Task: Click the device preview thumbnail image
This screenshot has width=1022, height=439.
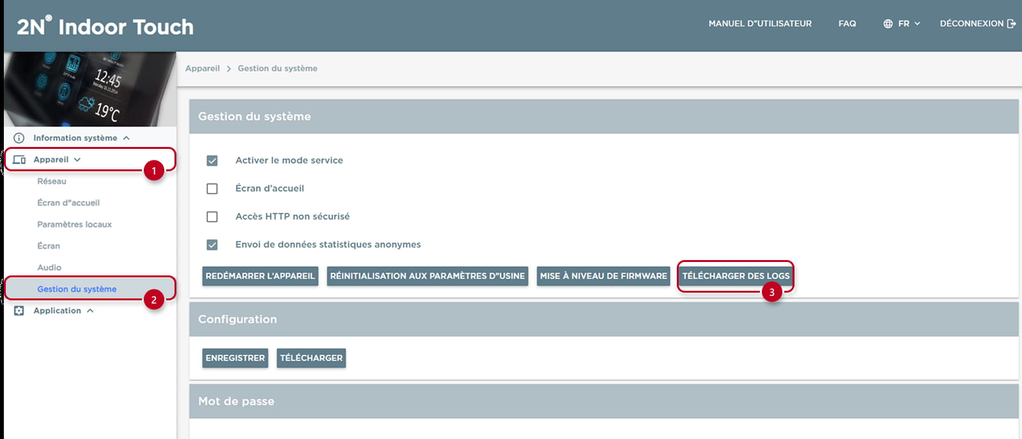Action: [89, 89]
